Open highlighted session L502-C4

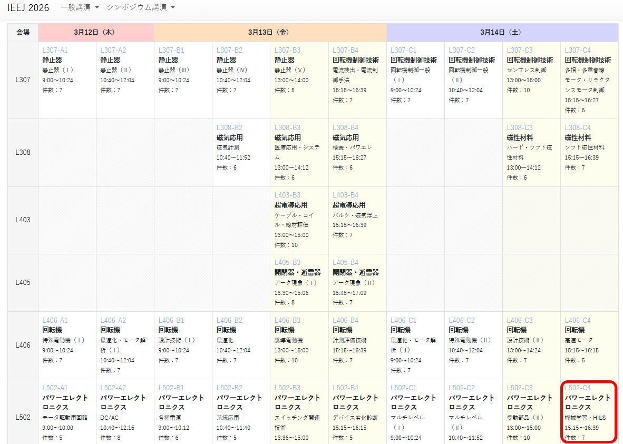coord(578,388)
